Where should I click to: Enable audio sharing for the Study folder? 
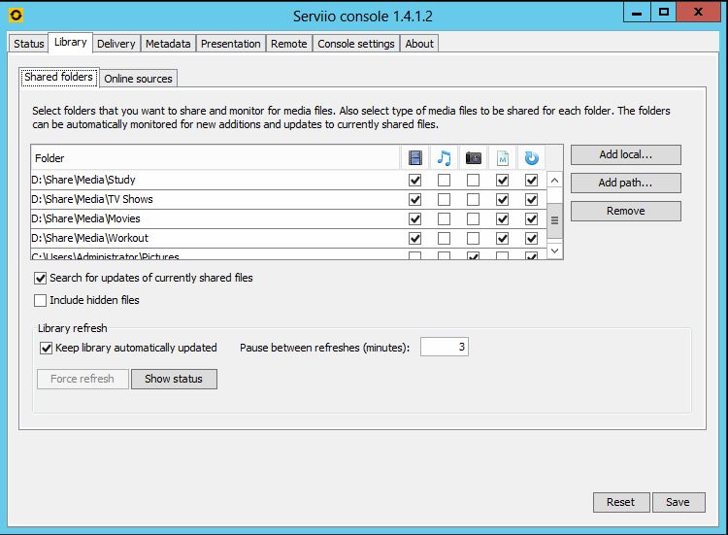pyautogui.click(x=445, y=181)
